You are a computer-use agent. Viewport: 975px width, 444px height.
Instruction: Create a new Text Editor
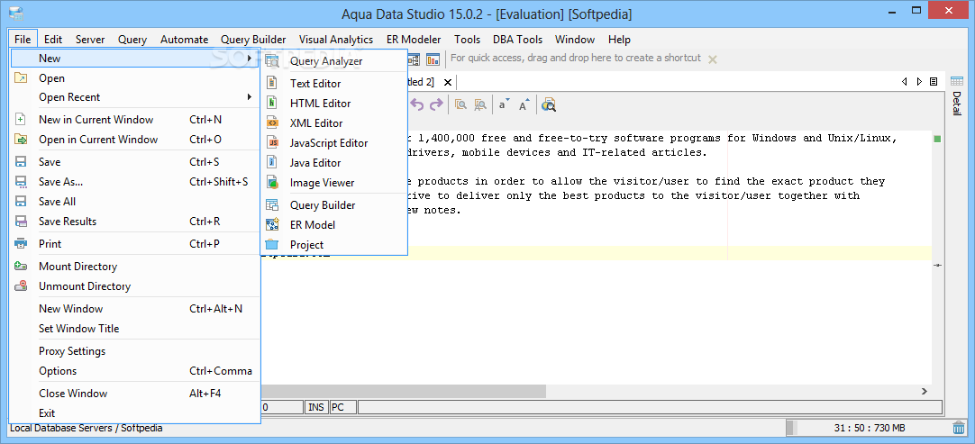point(334,84)
